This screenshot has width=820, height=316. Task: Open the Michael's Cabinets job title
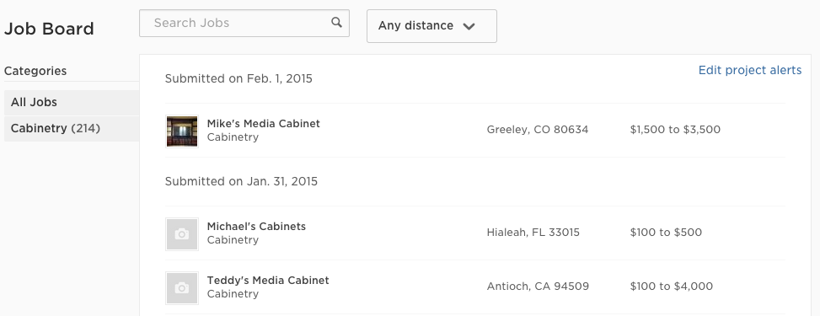[x=256, y=227]
